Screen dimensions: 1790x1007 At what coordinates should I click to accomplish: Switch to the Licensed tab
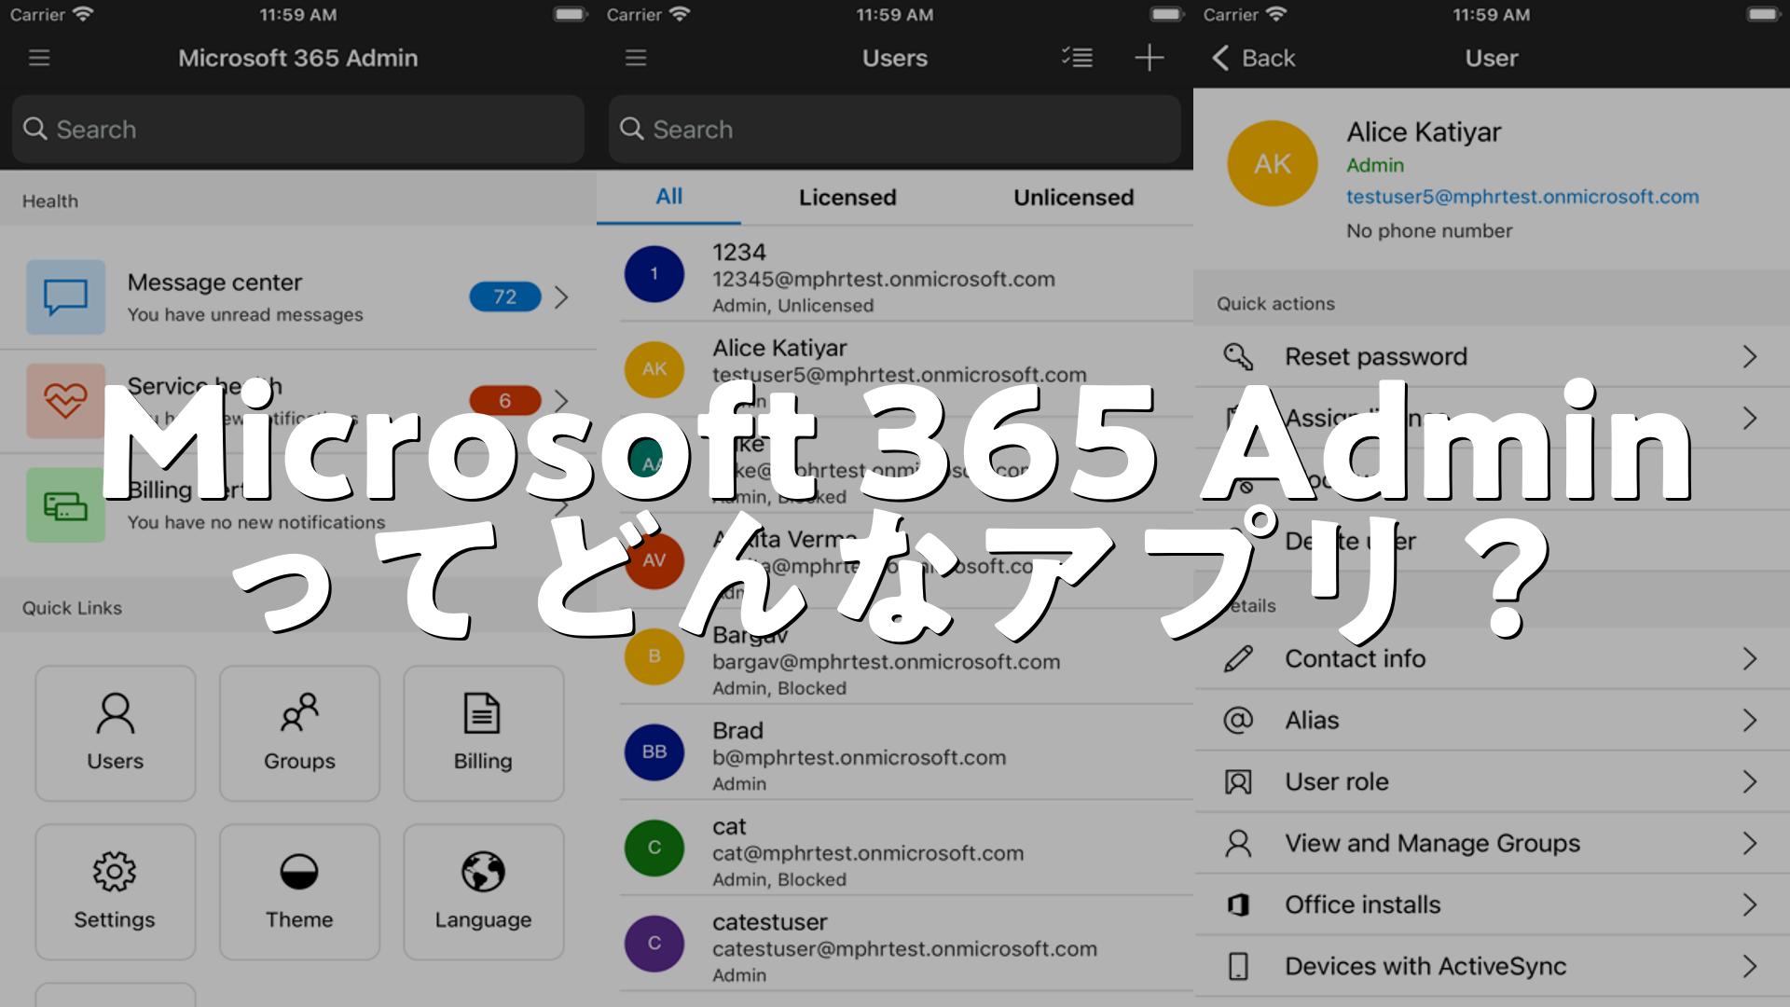click(847, 198)
